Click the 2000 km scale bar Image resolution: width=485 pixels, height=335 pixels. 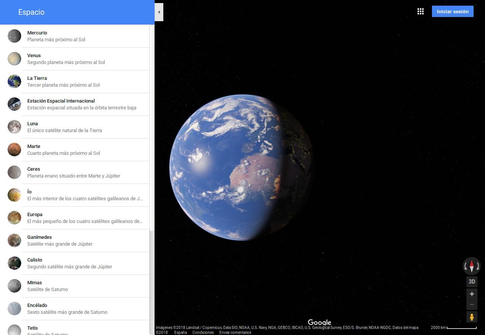pyautogui.click(x=453, y=328)
